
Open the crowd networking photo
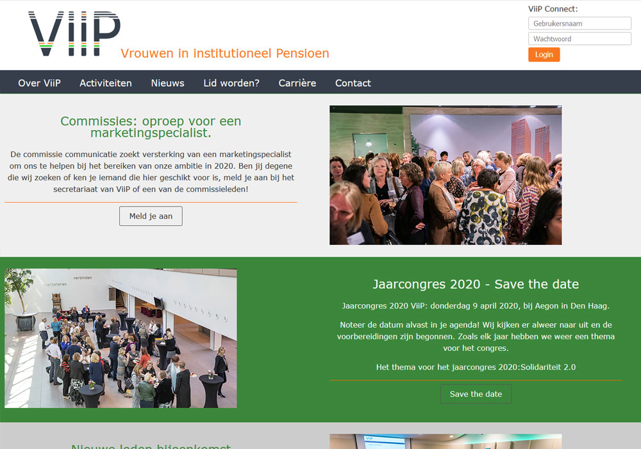click(445, 175)
